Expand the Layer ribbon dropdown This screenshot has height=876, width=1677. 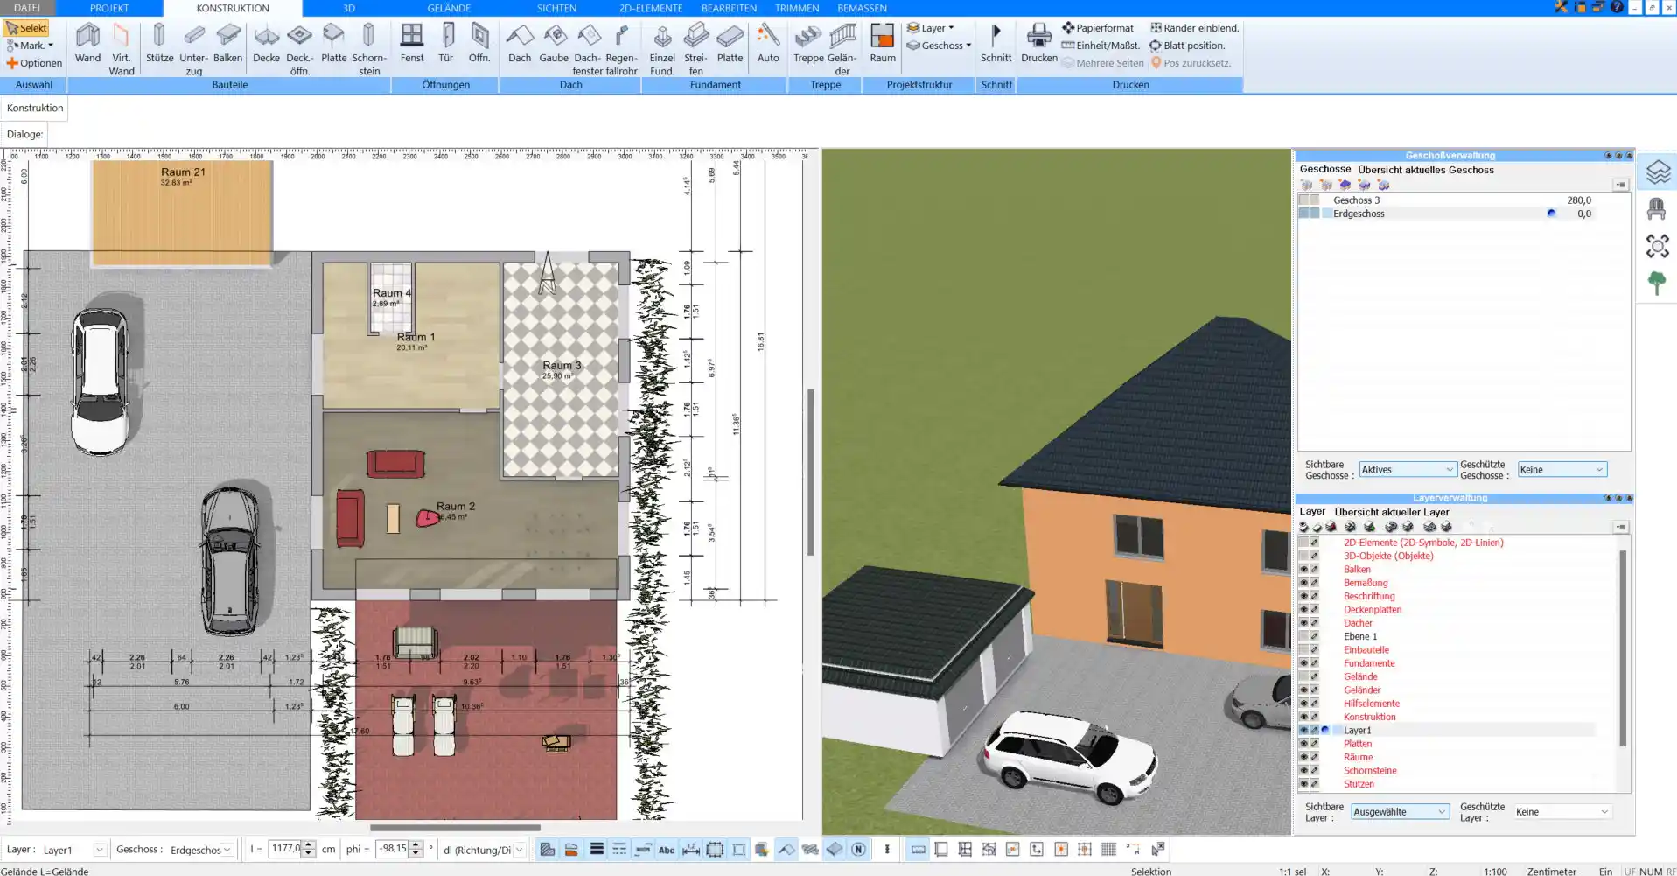click(x=931, y=28)
